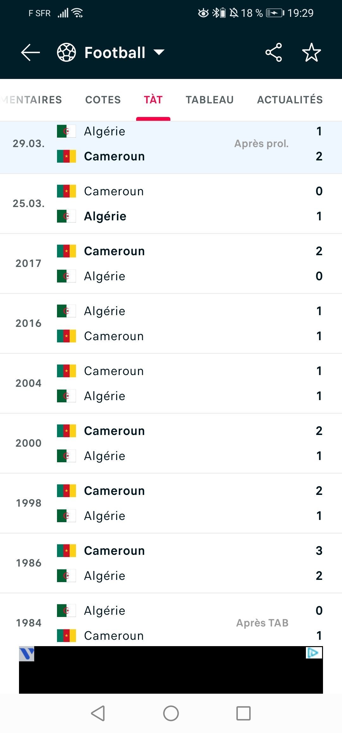Open the 25.03. Cameroun vs Algérie match

(x=171, y=204)
